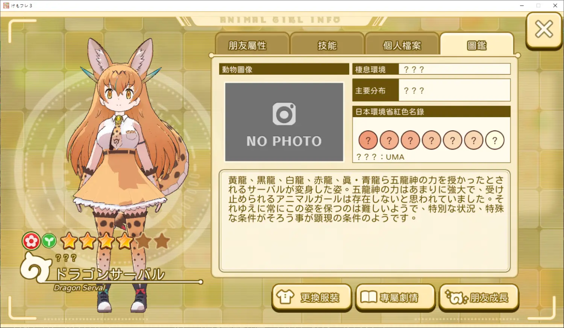Click the last white question mark circle

coord(495,140)
